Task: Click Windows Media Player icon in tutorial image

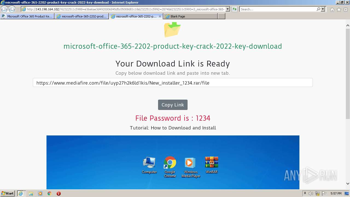Action: tap(191, 167)
